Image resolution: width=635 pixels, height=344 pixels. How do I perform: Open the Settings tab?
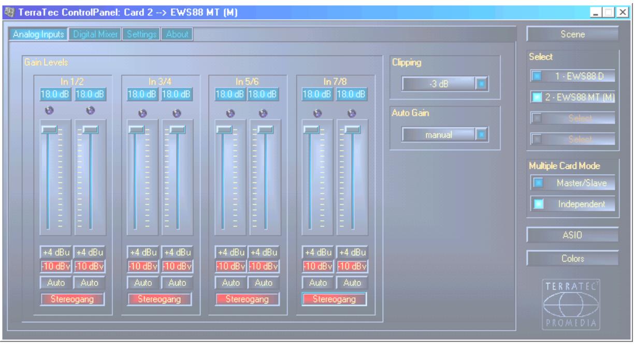[x=141, y=34]
